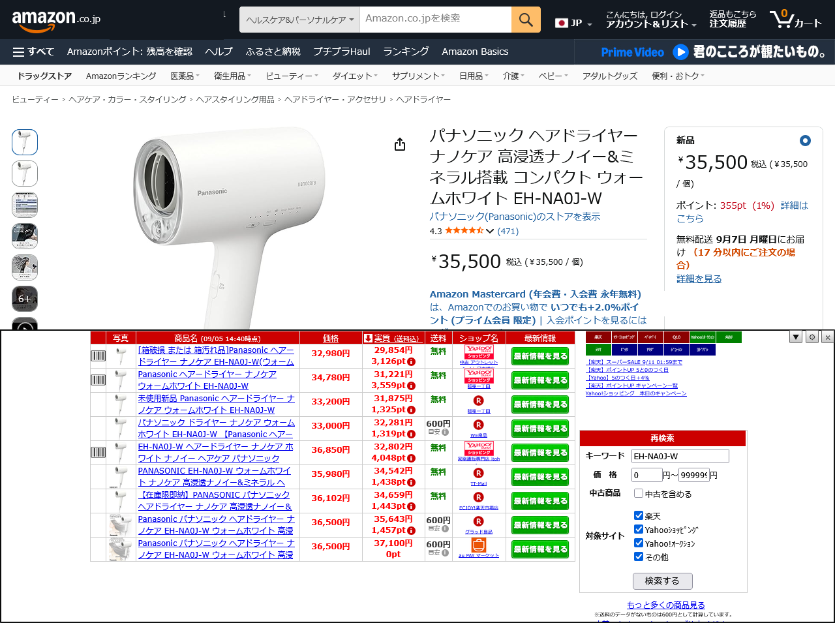Click the 検索する button
Image resolution: width=835 pixels, height=623 pixels.
662,581
